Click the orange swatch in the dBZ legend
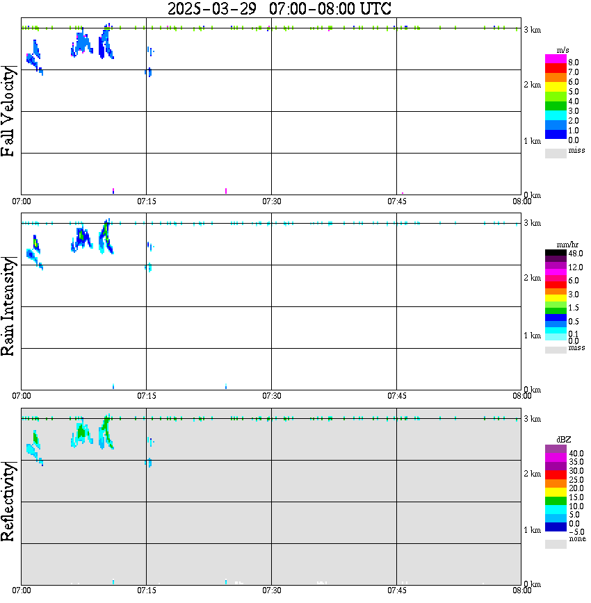Viewport: 591px width, 603px height. coord(556,484)
